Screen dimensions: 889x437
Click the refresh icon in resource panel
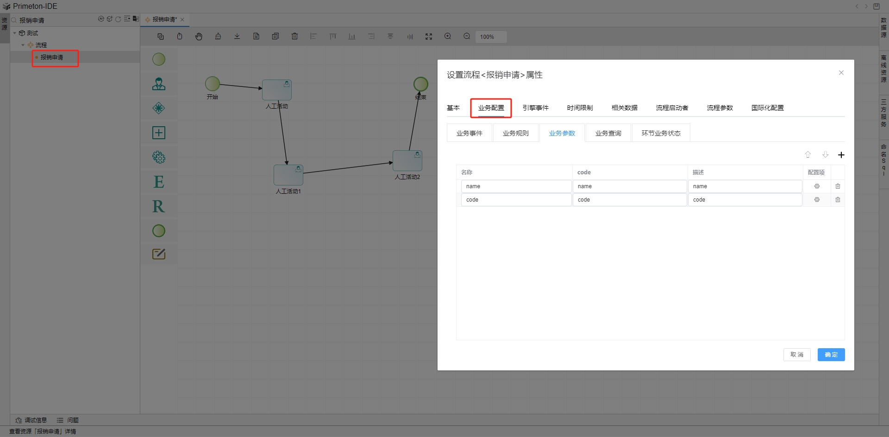coord(118,19)
